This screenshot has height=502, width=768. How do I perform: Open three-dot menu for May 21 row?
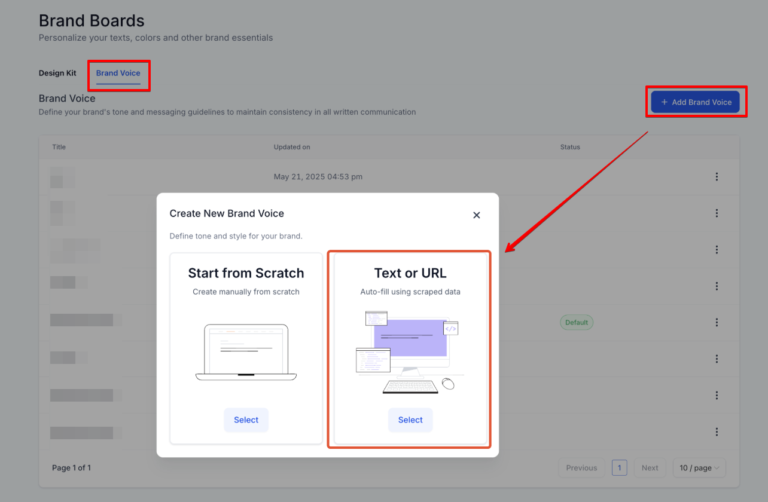pyautogui.click(x=717, y=177)
